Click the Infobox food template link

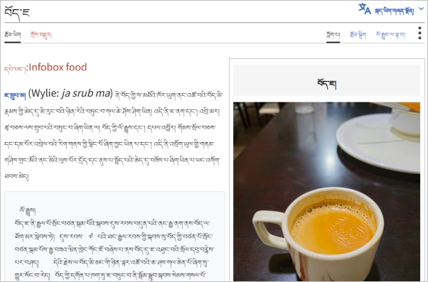[46, 67]
